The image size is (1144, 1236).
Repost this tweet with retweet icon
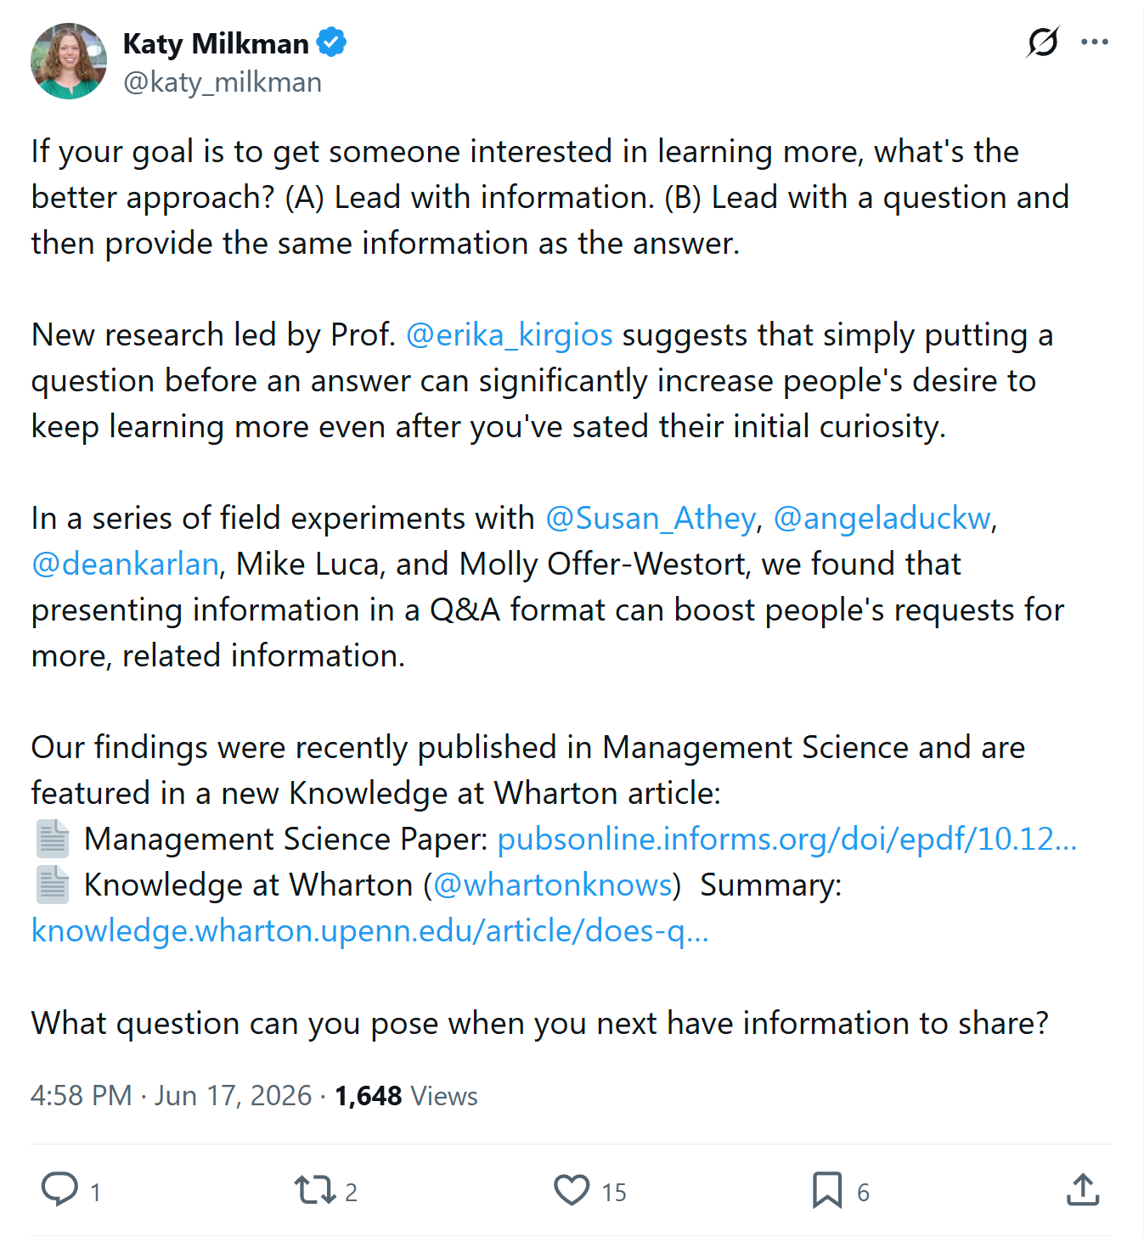(x=315, y=1189)
